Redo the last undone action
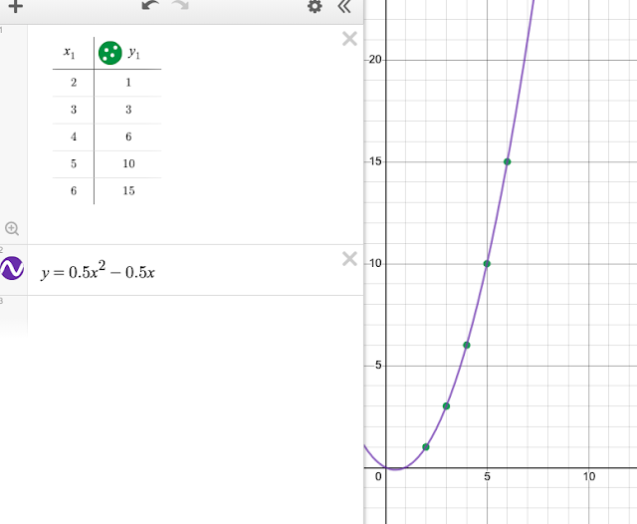Image resolution: width=637 pixels, height=524 pixels. point(180,5)
